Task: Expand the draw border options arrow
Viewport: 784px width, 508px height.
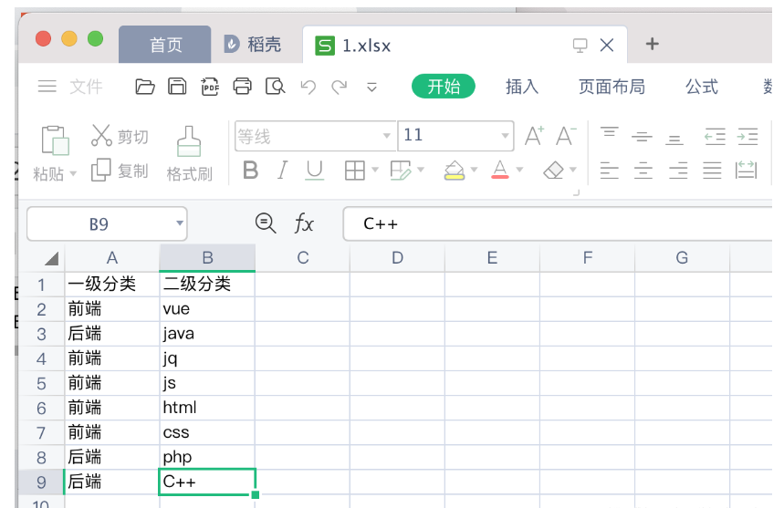Action: coord(421,171)
